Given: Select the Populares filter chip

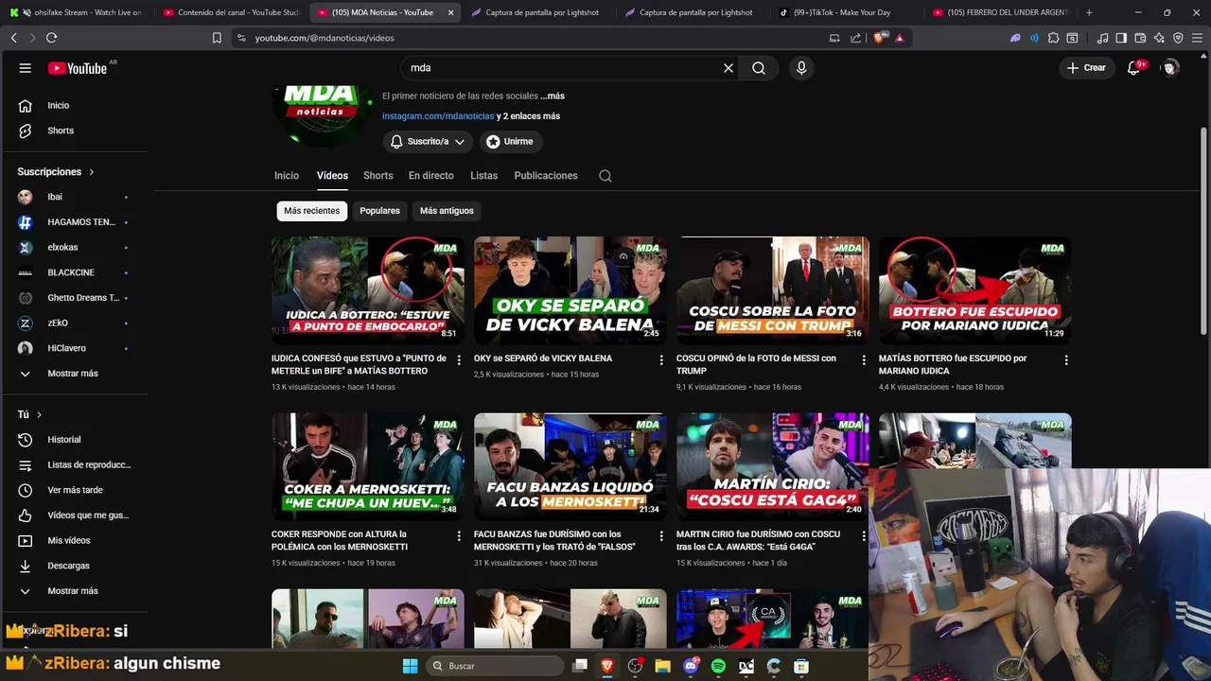Looking at the screenshot, I should tap(379, 211).
